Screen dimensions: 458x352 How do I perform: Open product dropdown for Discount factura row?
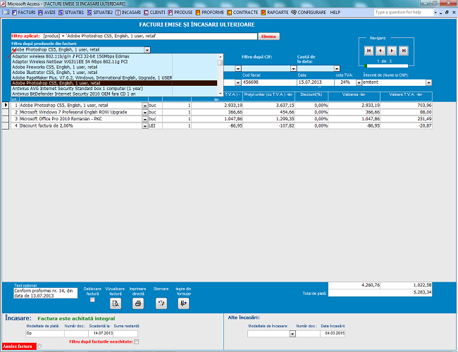pyautogui.click(x=145, y=126)
